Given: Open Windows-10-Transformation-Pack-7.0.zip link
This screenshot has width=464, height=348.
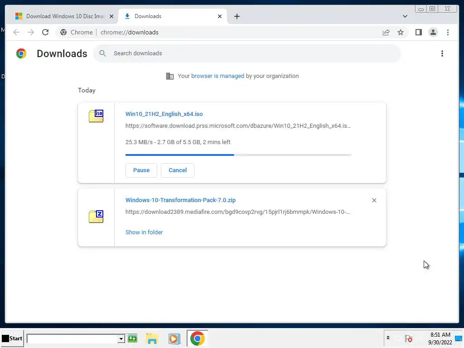Looking at the screenshot, I should [180, 200].
